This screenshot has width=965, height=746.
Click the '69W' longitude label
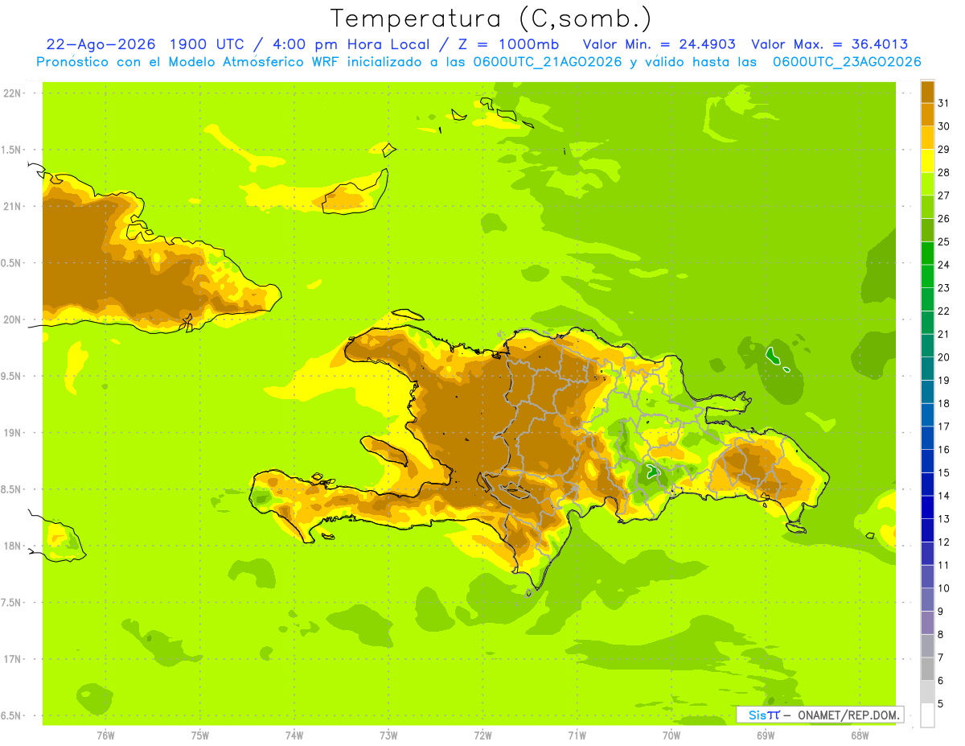[765, 736]
